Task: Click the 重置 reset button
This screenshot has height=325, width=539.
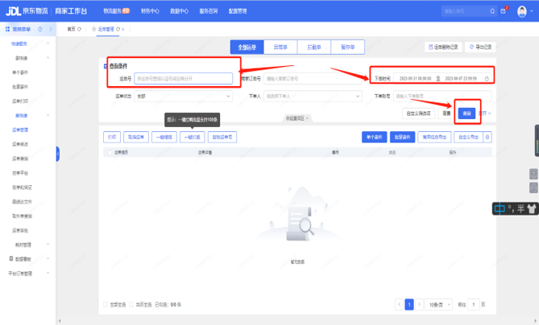Action: (x=446, y=113)
